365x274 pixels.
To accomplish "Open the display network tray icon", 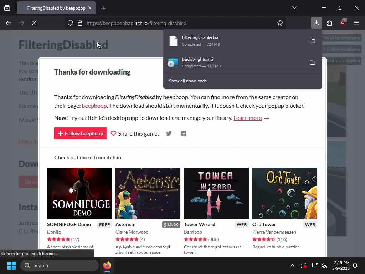I will pyautogui.click(x=315, y=265).
